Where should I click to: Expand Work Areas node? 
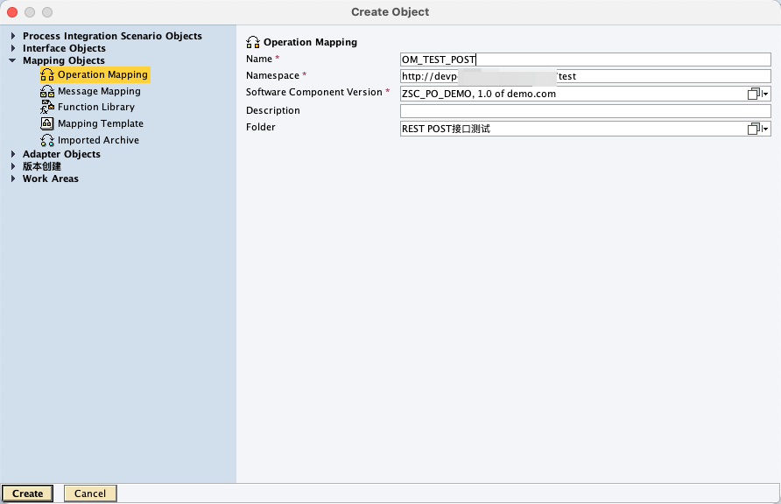click(13, 178)
